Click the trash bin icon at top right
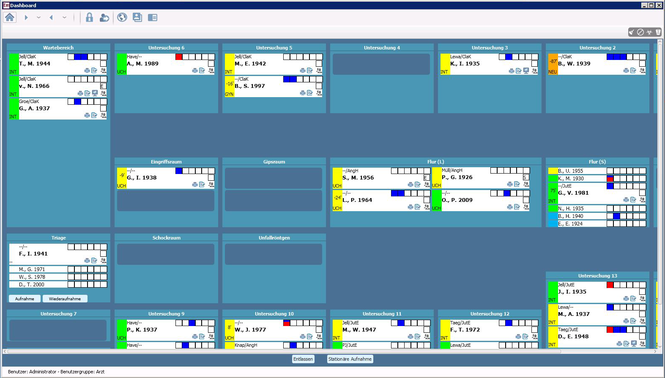The image size is (665, 378). [658, 32]
